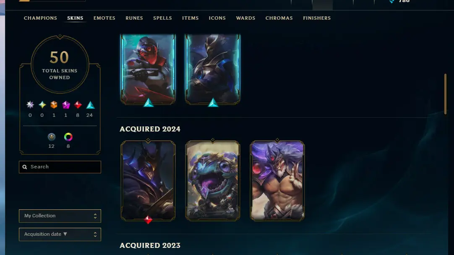Click the legacy skins emblem icon showing 12
454x255 pixels.
coord(52,137)
